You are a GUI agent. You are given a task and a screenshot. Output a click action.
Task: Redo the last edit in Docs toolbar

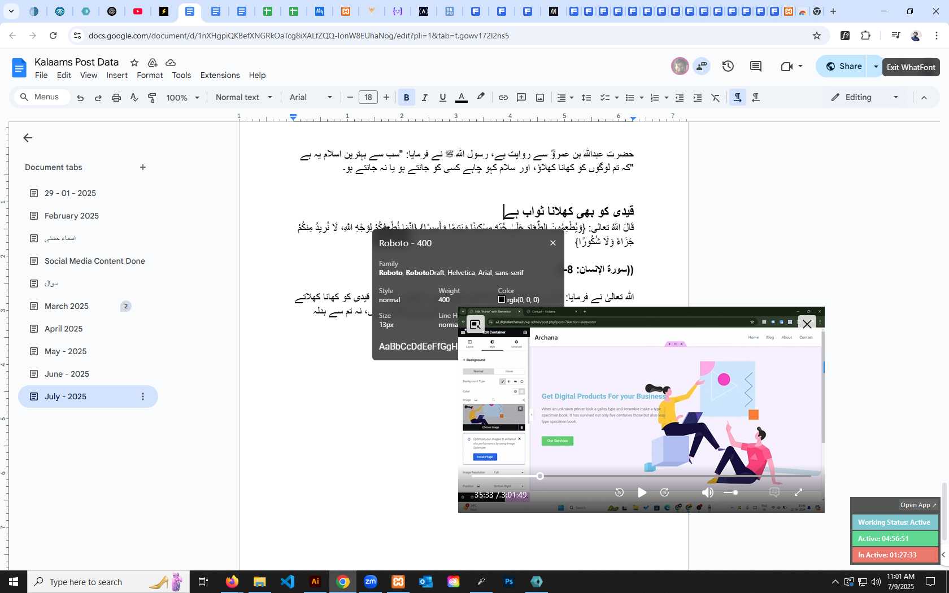pyautogui.click(x=98, y=98)
